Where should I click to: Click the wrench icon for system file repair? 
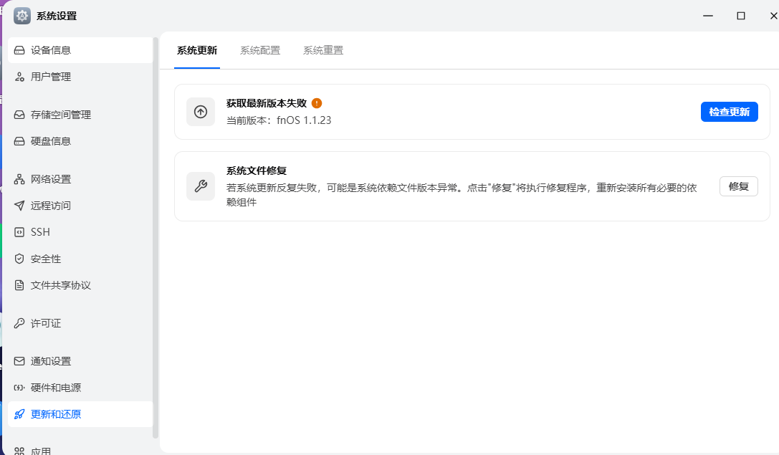click(x=201, y=186)
